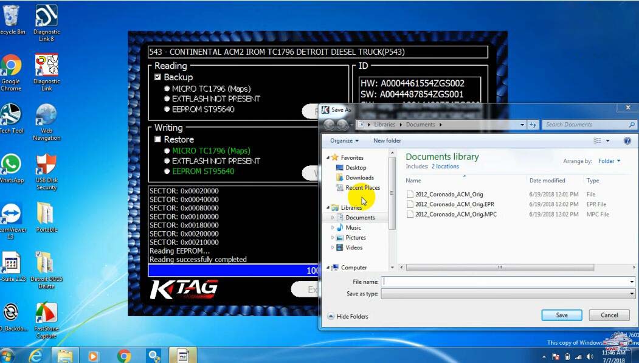Select green MICRO TC1796 (Maps) radio under Writing

[x=167, y=151]
